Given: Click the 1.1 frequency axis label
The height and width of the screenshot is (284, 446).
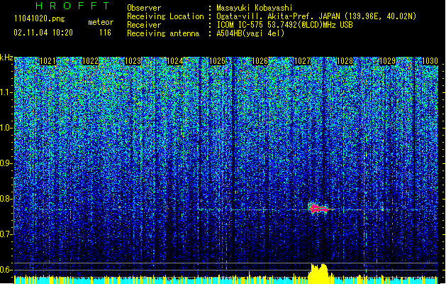Looking at the screenshot, I should pyautogui.click(x=6, y=92).
